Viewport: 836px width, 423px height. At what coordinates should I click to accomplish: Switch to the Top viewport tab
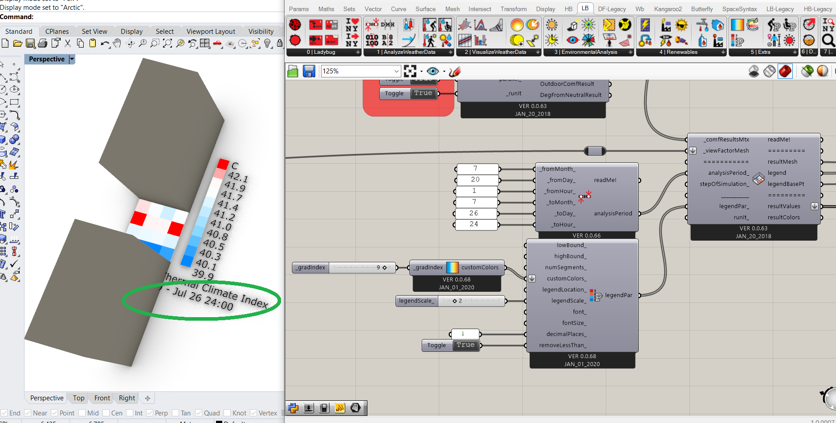[79, 398]
